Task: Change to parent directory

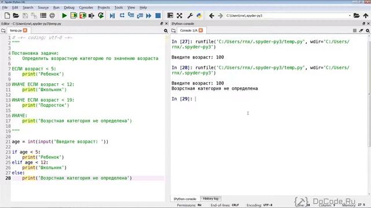Action: pyautogui.click(x=366, y=16)
